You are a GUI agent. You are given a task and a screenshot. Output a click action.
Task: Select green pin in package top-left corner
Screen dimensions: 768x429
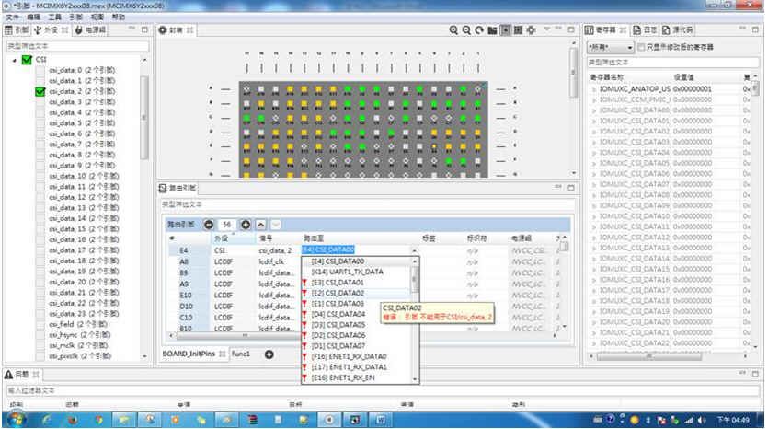point(246,118)
